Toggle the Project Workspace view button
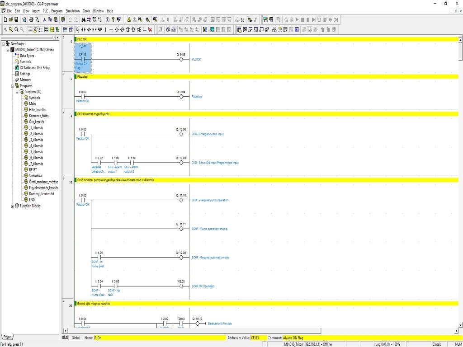Screen dimensions: 463x347 point(239,29)
